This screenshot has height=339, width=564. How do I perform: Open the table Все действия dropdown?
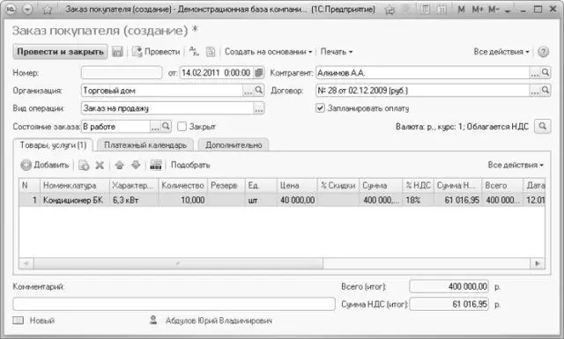point(516,165)
